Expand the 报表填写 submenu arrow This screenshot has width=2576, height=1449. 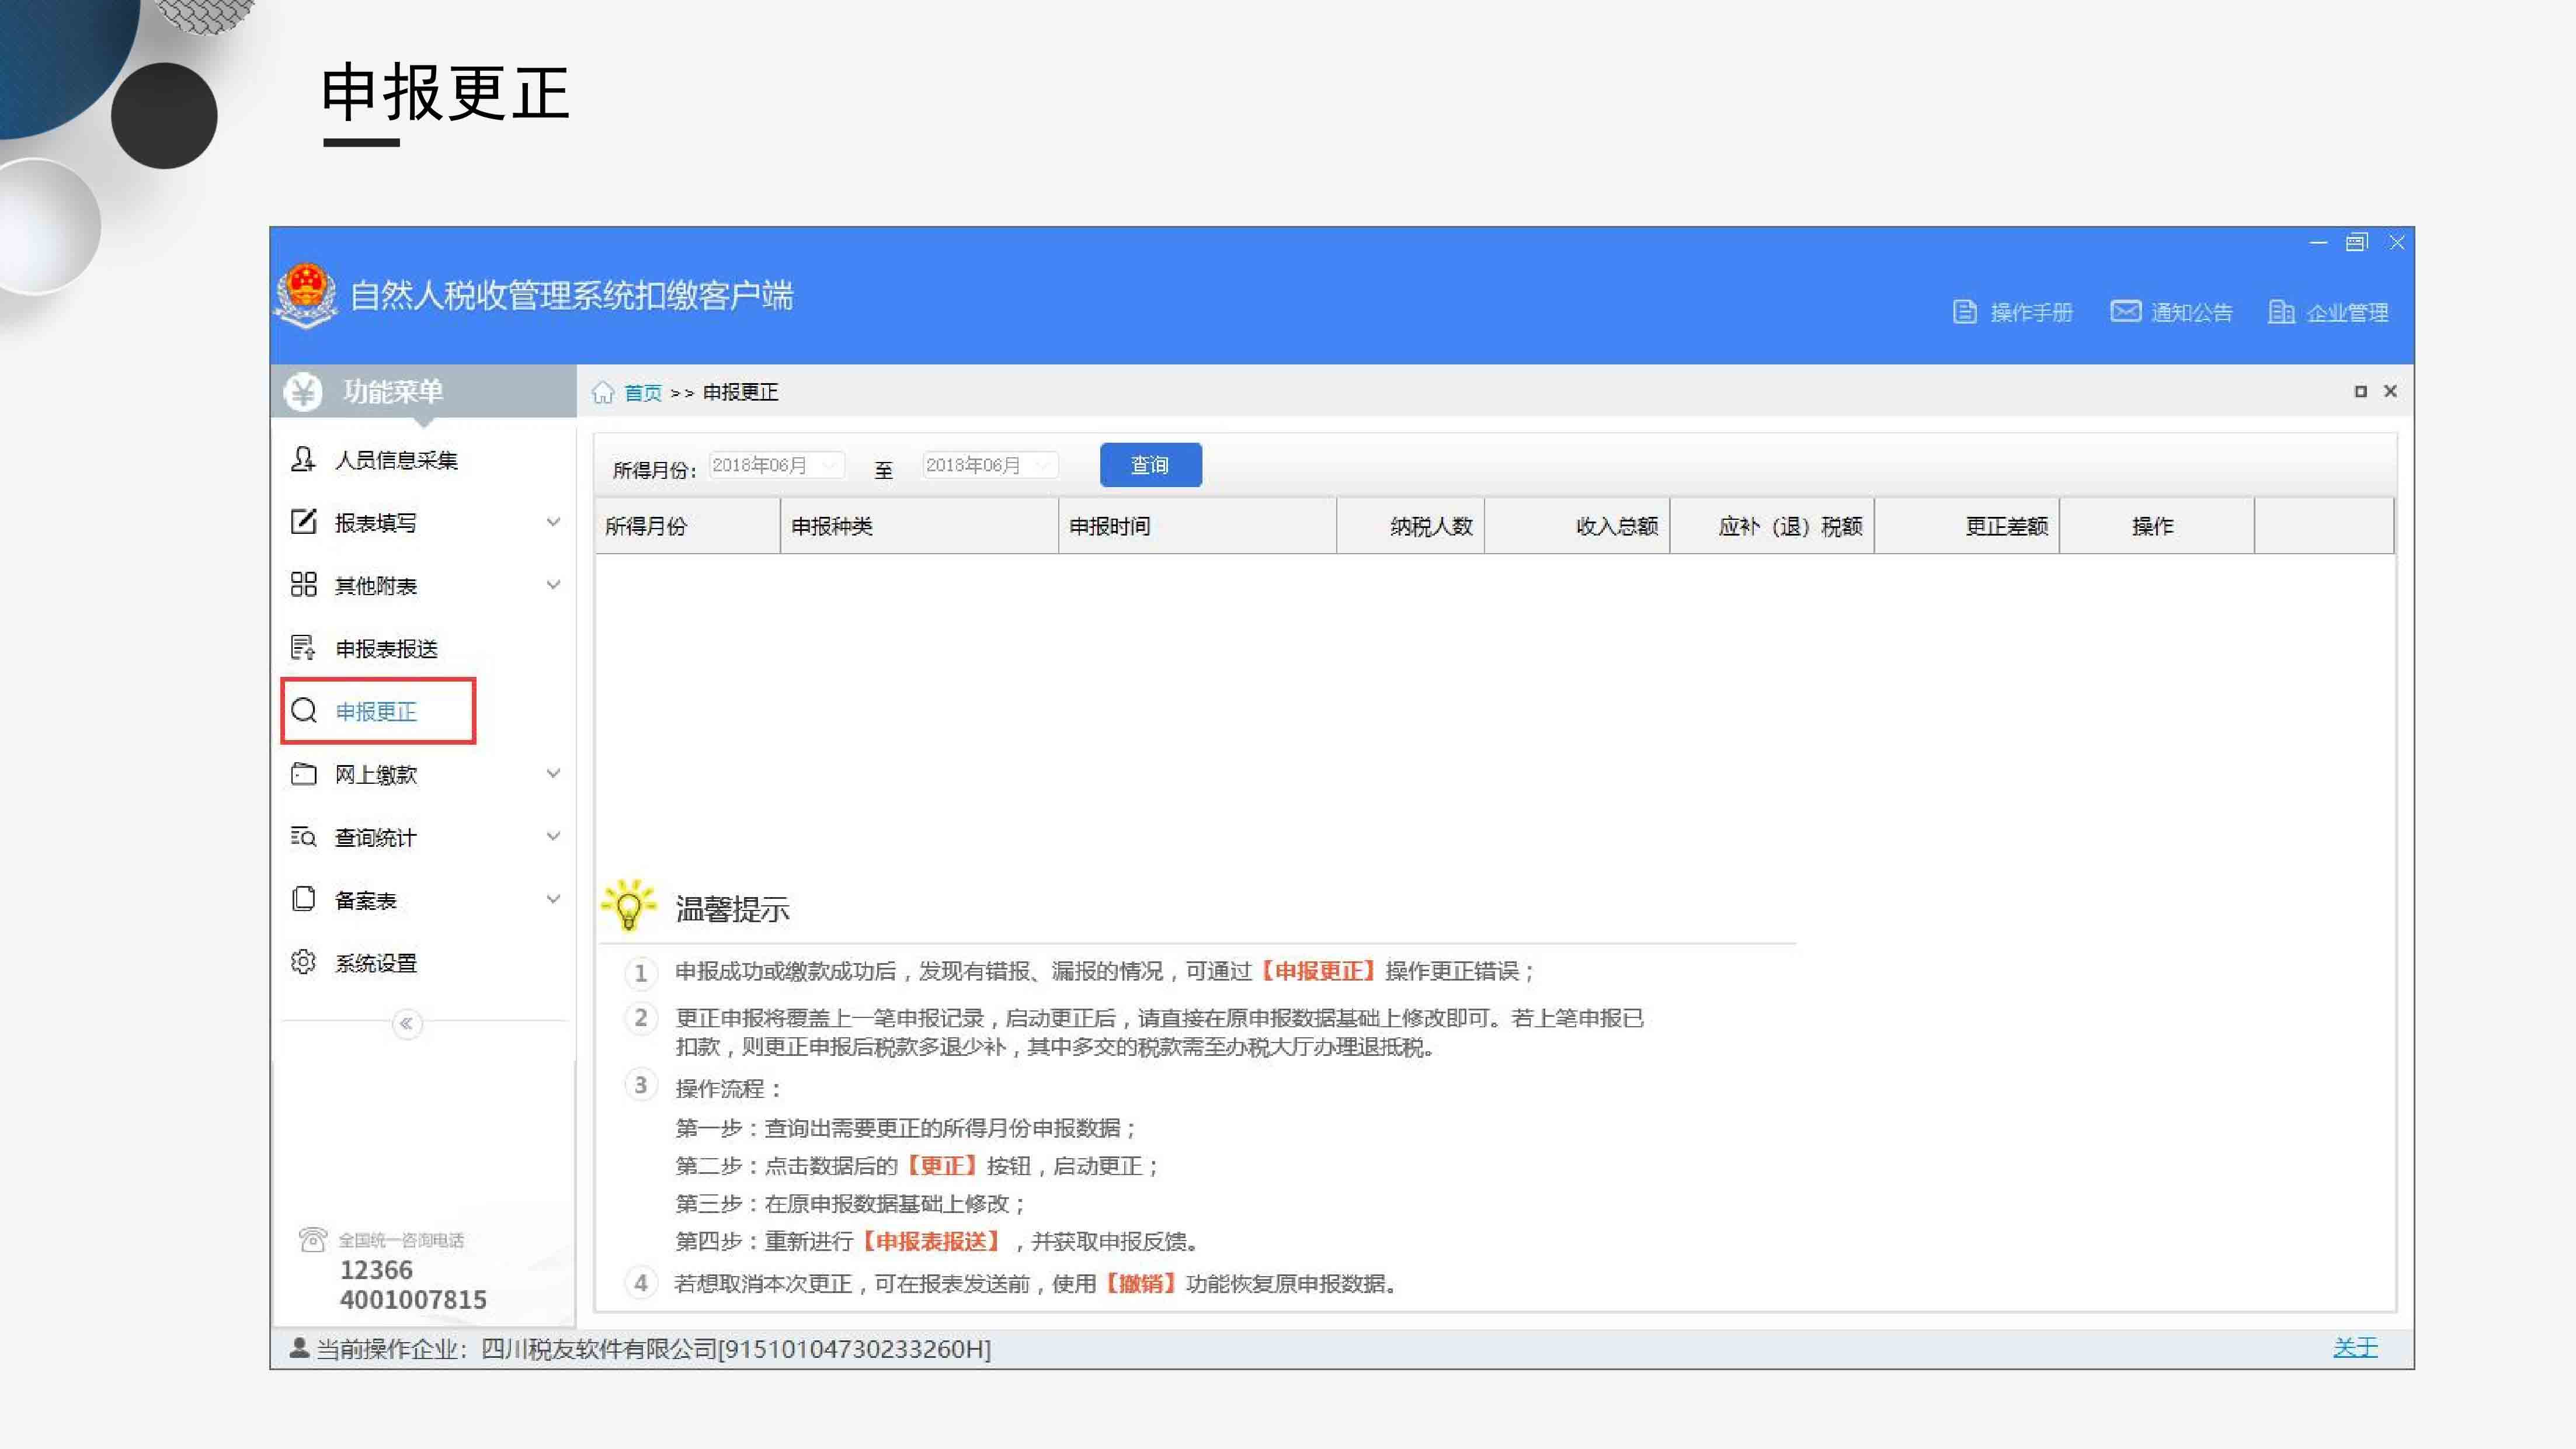click(x=553, y=522)
